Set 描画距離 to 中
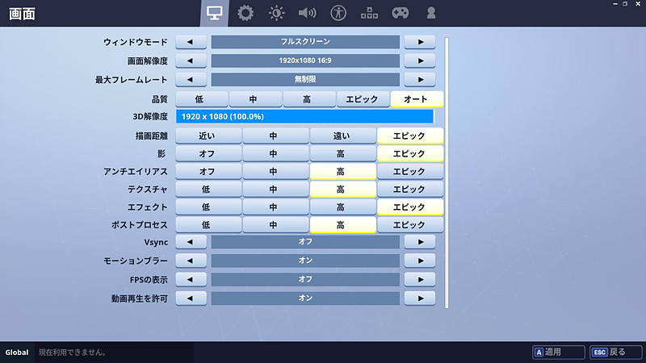 [275, 136]
